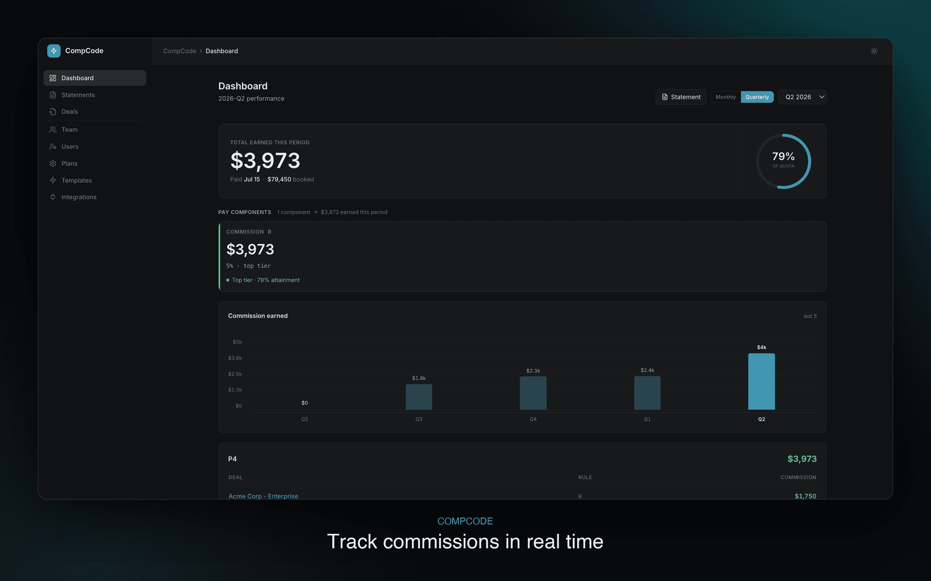The width and height of the screenshot is (931, 581).
Task: Click the 79% of quota progress ring
Action: coord(783,161)
